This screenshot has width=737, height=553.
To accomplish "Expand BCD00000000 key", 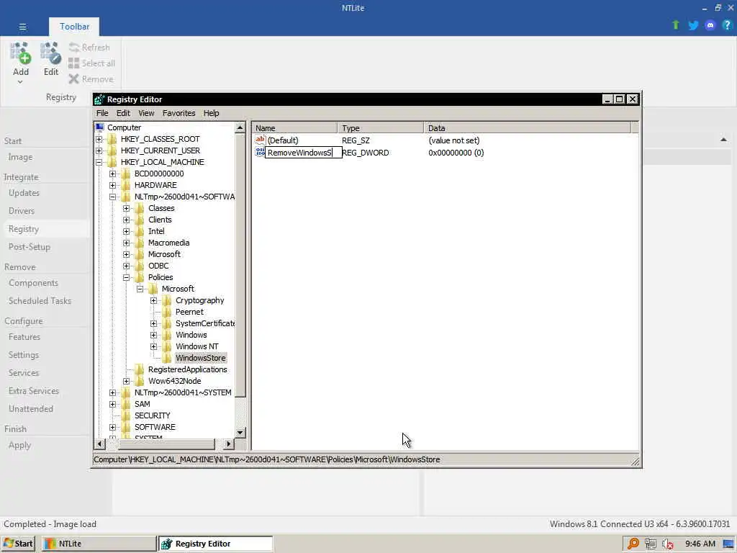I will pyautogui.click(x=113, y=174).
